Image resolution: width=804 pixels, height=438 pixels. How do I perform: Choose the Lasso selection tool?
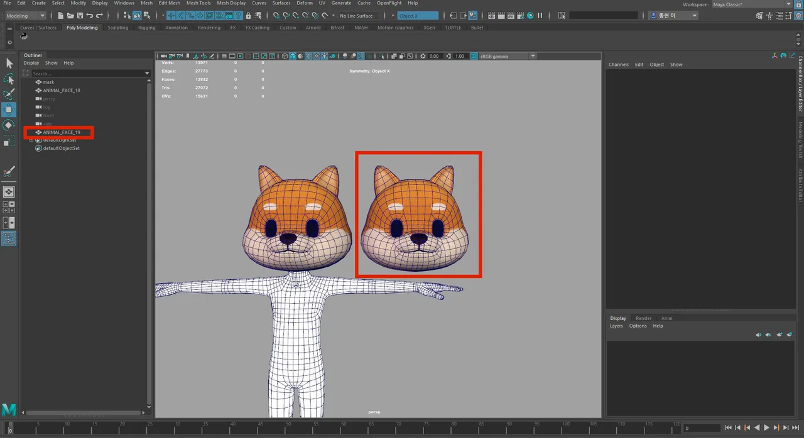point(9,80)
